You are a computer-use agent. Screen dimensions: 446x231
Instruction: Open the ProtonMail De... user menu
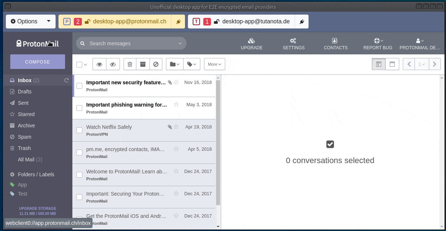click(420, 44)
